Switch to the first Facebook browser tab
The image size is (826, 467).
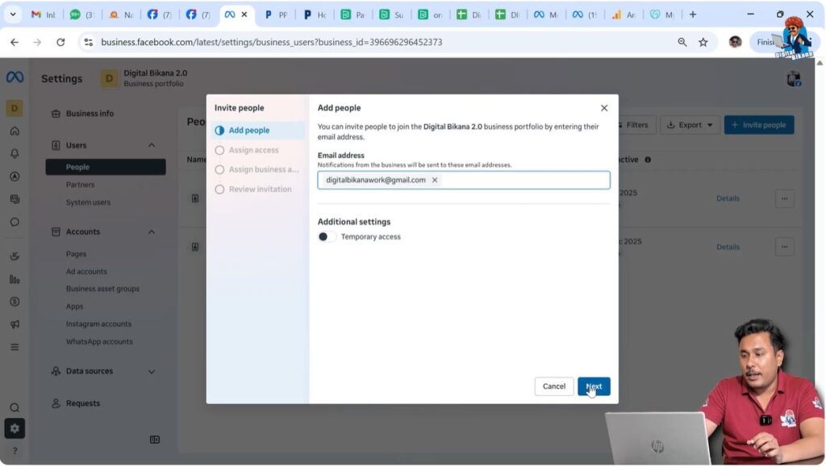pos(159,15)
